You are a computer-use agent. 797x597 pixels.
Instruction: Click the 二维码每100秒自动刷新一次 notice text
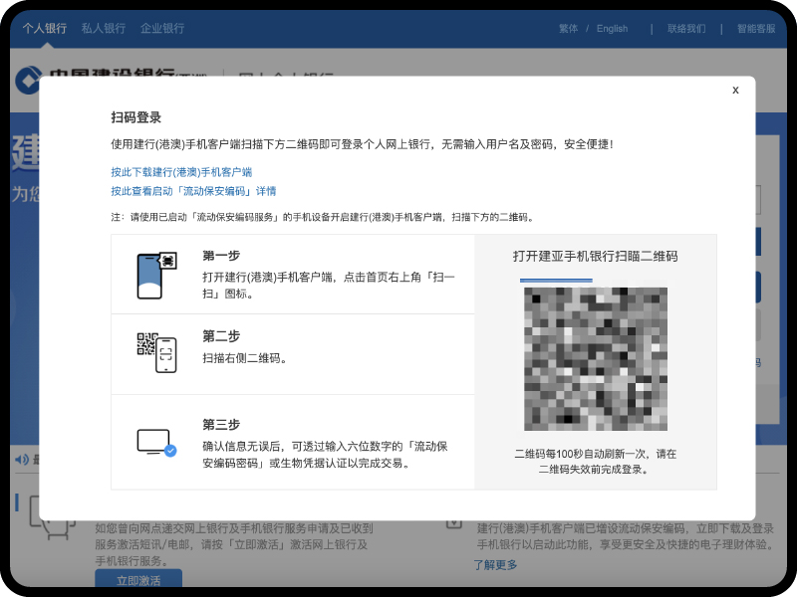click(595, 462)
